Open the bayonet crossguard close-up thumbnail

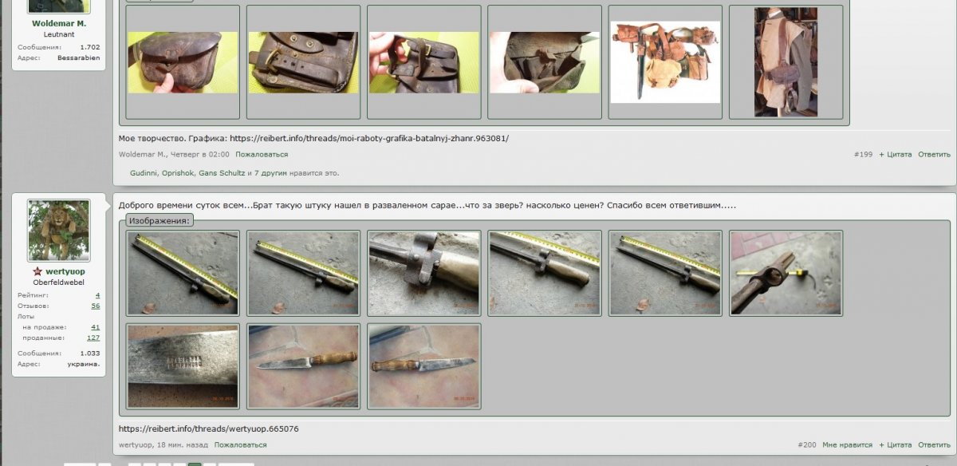click(x=424, y=273)
